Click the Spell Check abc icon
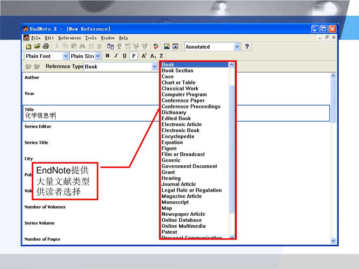 156,47
